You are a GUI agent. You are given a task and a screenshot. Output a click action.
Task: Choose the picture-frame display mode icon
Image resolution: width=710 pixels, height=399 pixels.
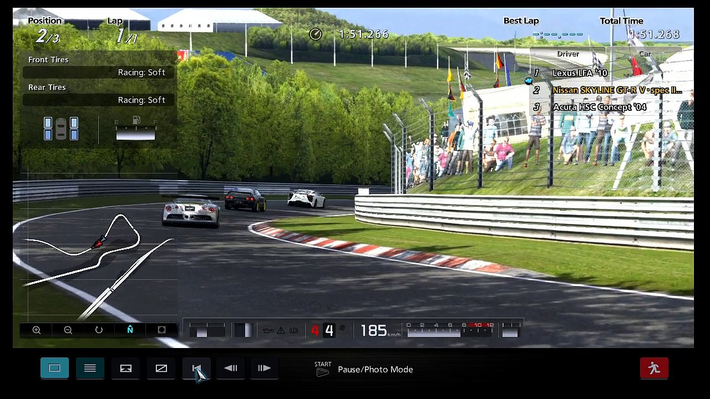[x=126, y=368]
